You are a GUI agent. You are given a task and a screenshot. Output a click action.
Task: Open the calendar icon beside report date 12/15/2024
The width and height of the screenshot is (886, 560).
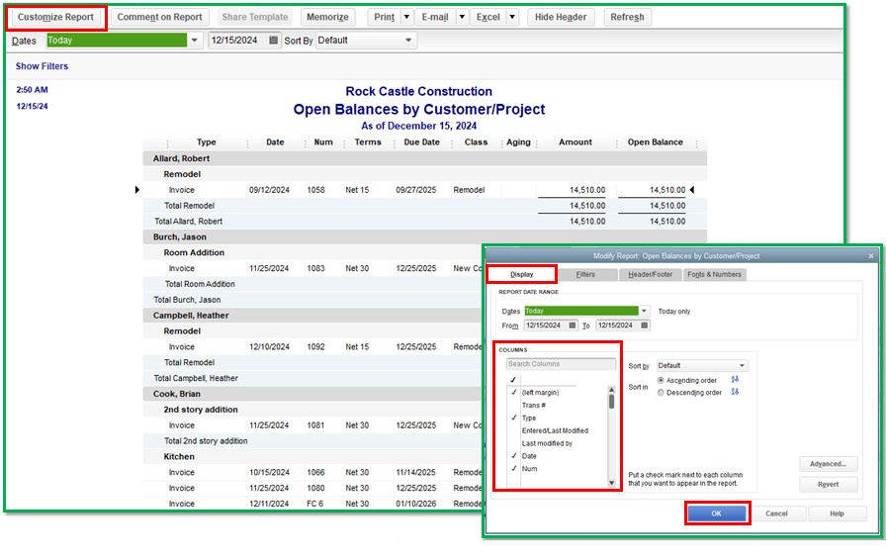pyautogui.click(x=274, y=41)
